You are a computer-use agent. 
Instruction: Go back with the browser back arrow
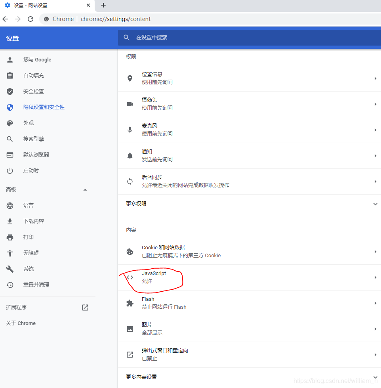pyautogui.click(x=5, y=19)
